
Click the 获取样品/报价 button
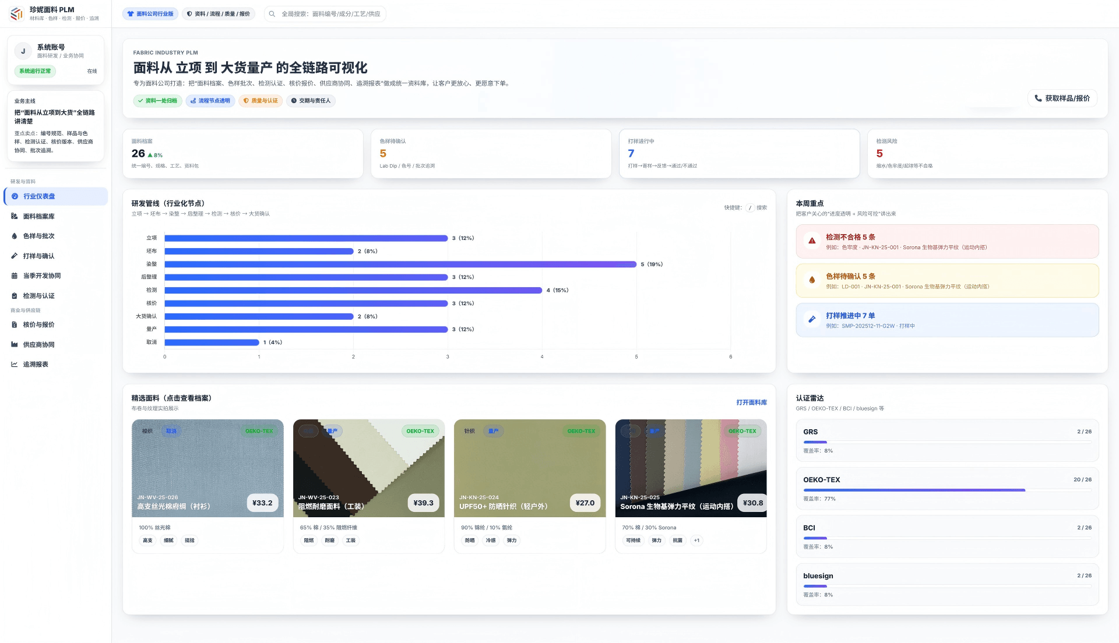[x=1062, y=98]
